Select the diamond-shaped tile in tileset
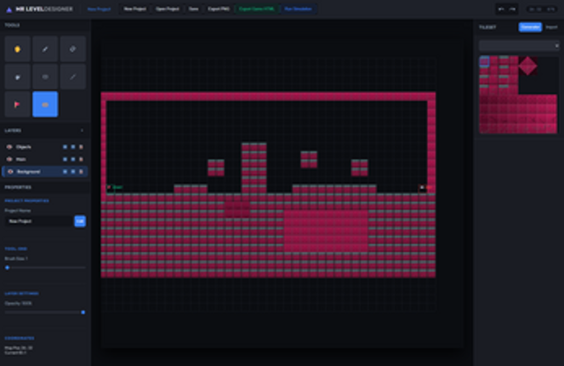 (527, 66)
